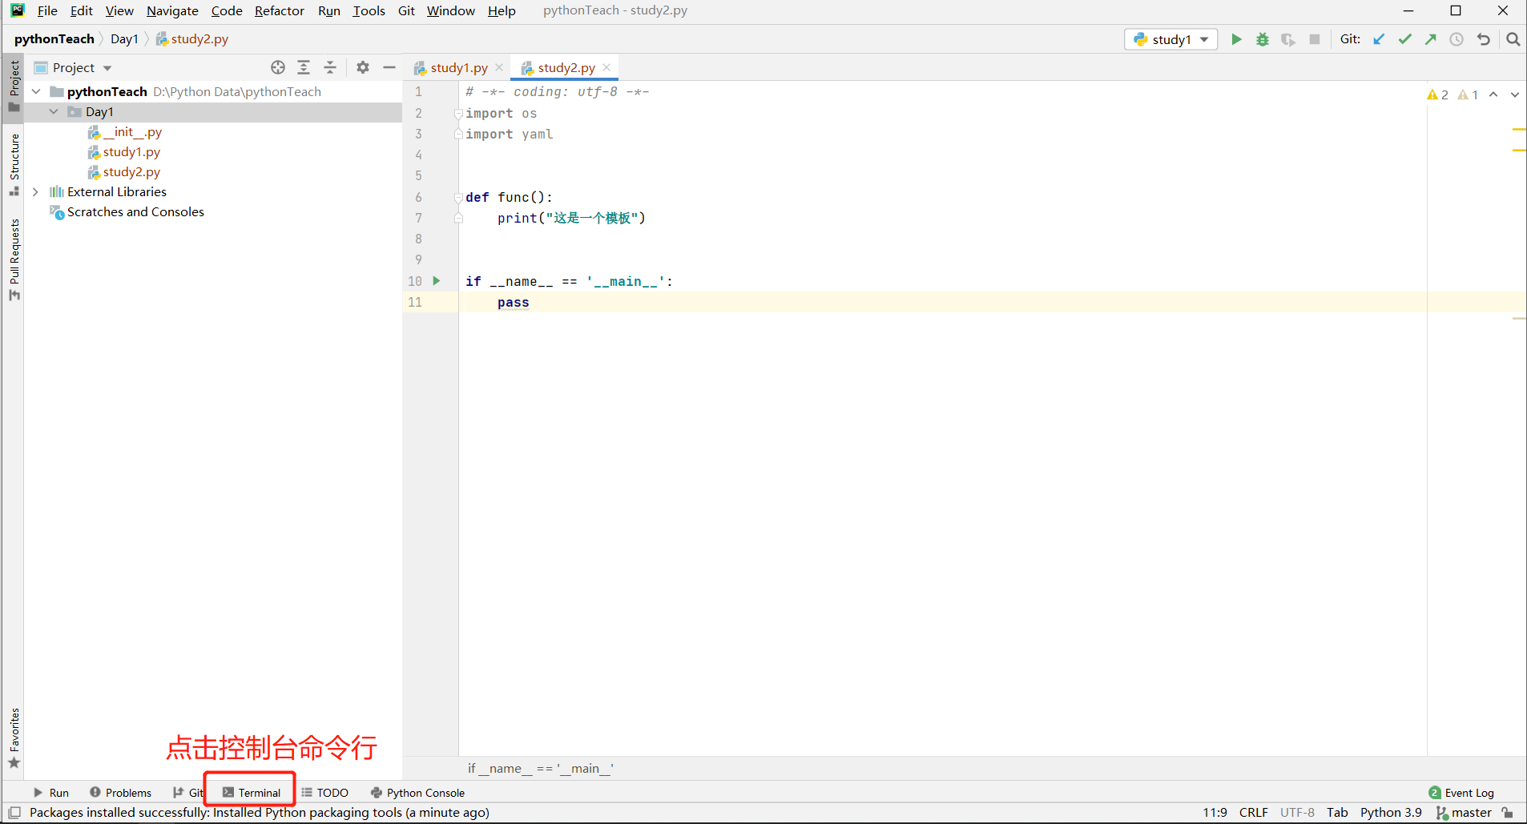Open the master branch popup

click(1464, 813)
